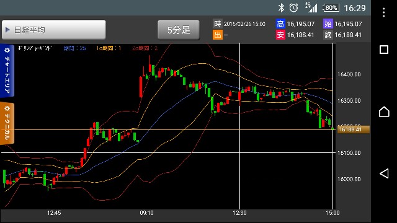Screen dimensions: 397x223
Task: Tap the red 2σ期間:2 parameter label
Action: [145, 48]
